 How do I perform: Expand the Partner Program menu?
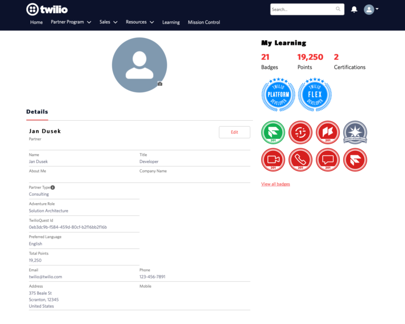click(71, 22)
